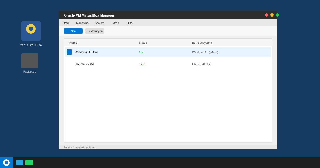Select the Windows 11 Pro machine name
The height and width of the screenshot is (168, 320).
(x=86, y=52)
